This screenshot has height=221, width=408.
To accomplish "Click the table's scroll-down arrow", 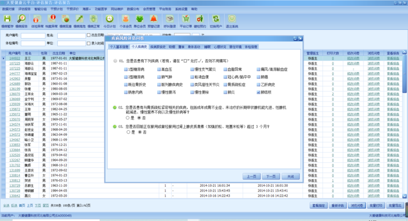I will (x=404, y=196).
